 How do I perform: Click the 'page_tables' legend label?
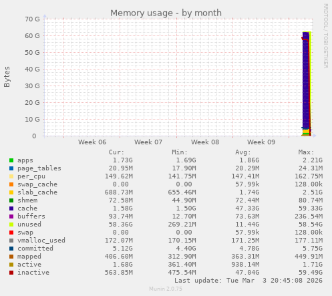point(39,168)
